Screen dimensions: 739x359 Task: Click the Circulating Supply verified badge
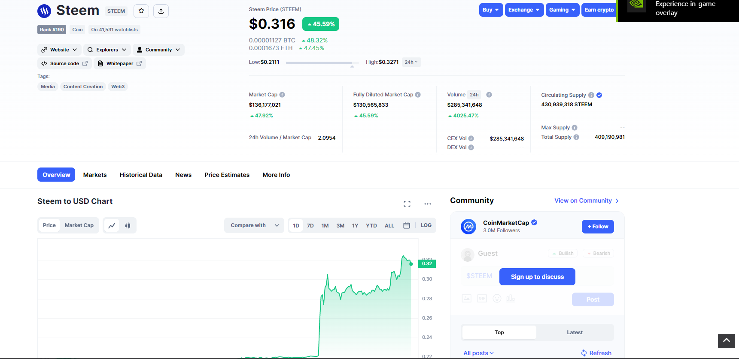coord(599,95)
